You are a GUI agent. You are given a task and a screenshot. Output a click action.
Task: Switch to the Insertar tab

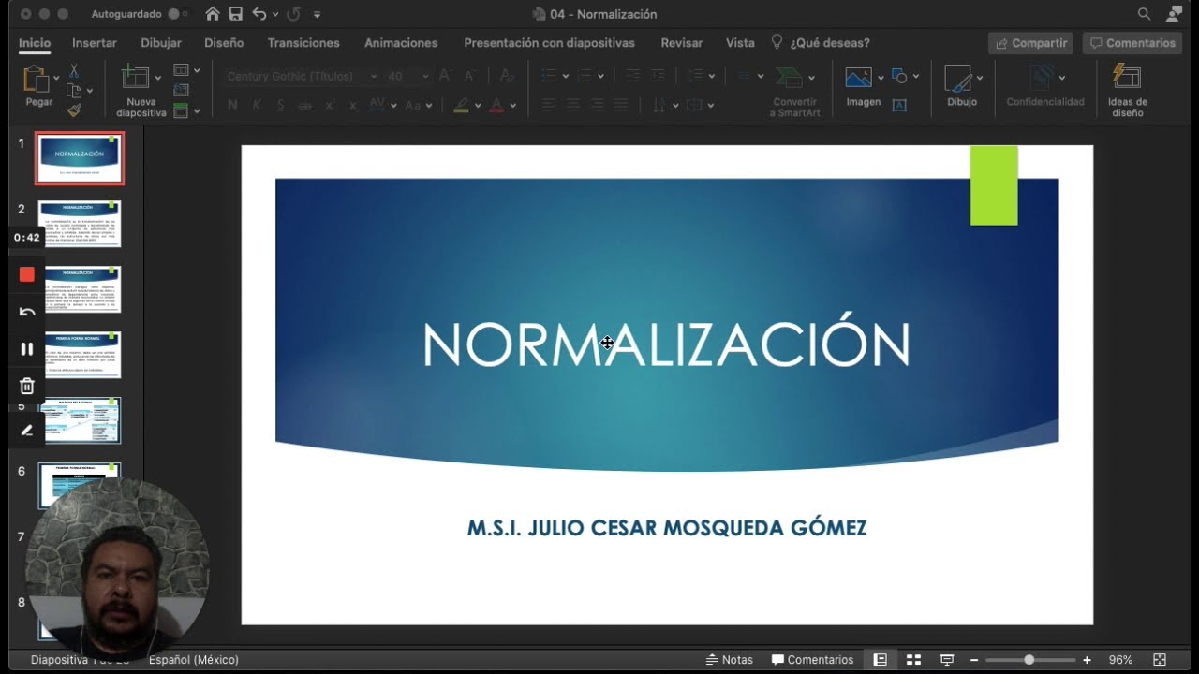[95, 43]
